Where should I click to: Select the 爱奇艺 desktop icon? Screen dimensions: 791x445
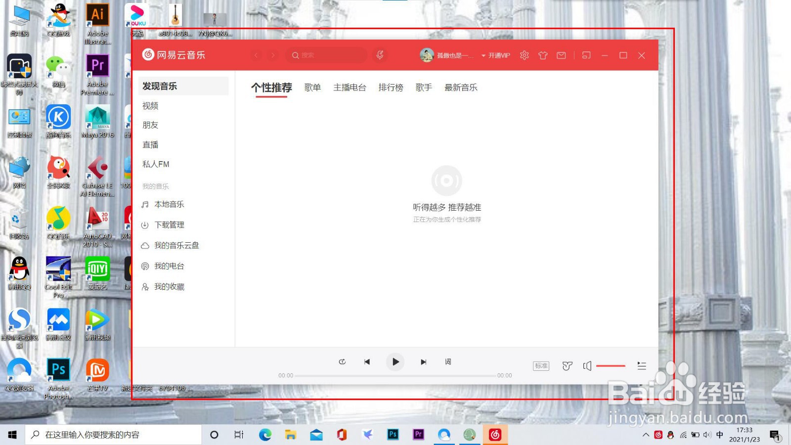97,273
